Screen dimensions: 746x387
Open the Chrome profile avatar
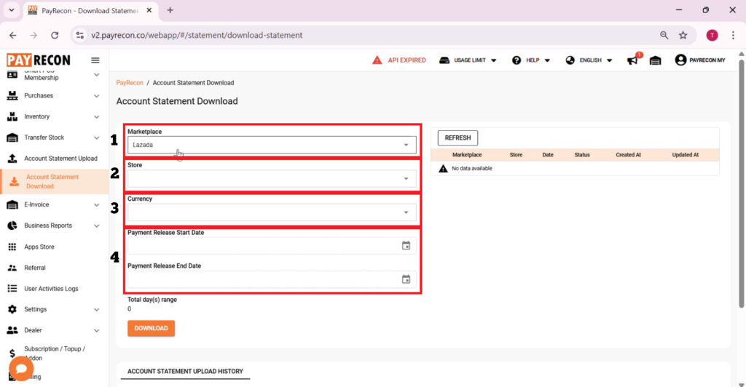712,35
